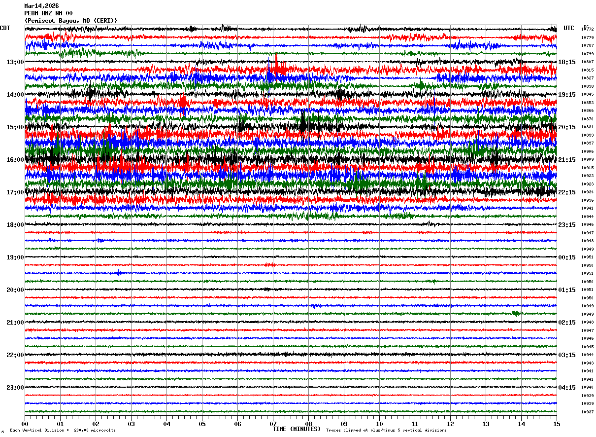Select the DC offset value 10845
Screen dimensions: 596x437
587,94
